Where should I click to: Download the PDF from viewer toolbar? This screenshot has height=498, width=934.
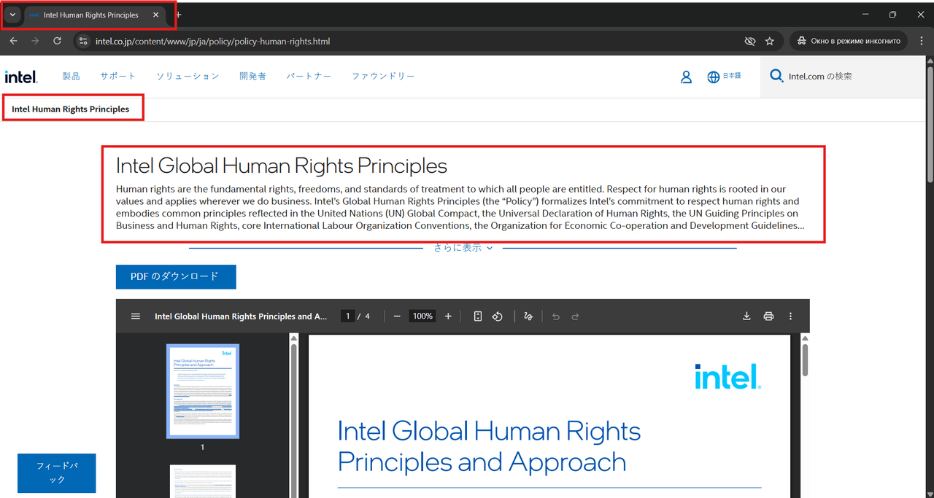point(746,316)
